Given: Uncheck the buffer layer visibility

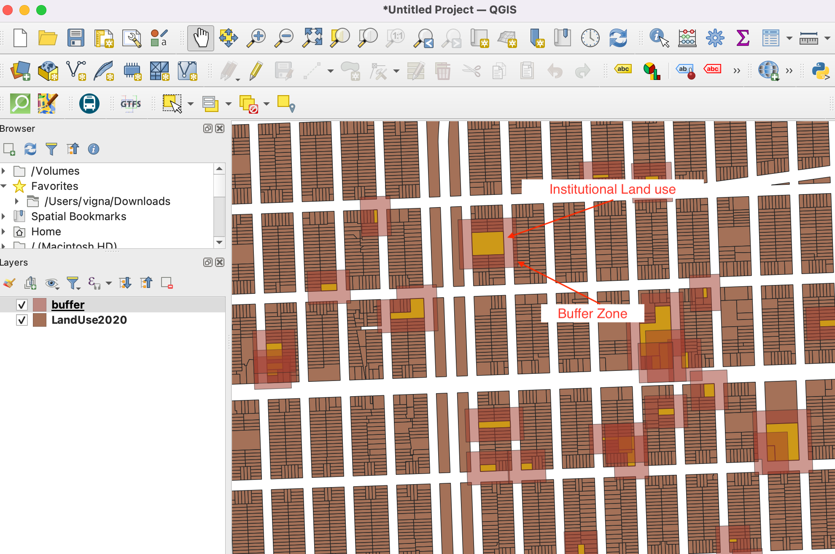Looking at the screenshot, I should click(x=22, y=304).
